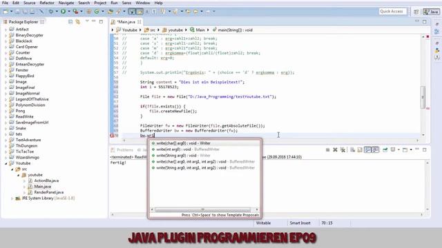The width and height of the screenshot is (442, 248).
Task: Switch to the Problems tab
Action: click(x=122, y=150)
